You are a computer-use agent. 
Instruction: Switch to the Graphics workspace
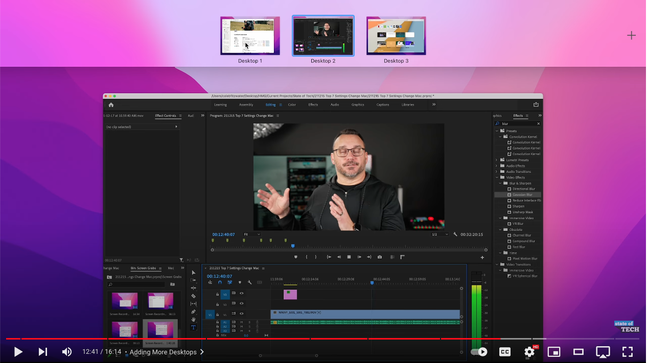[358, 105]
